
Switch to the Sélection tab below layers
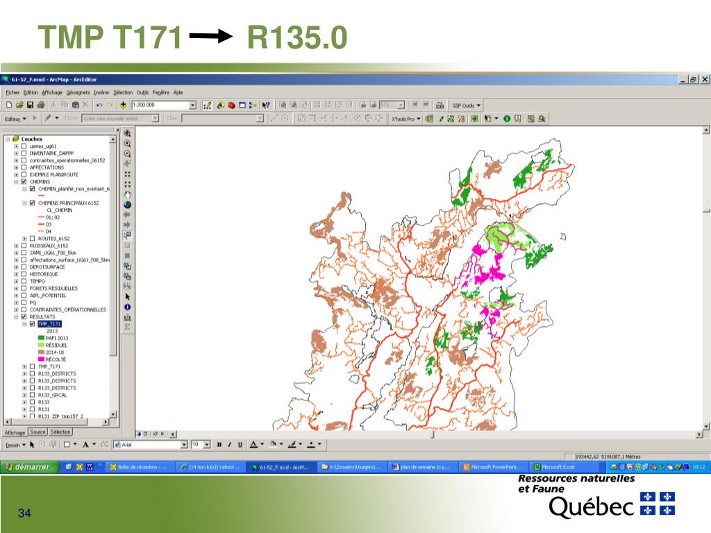[x=60, y=432]
